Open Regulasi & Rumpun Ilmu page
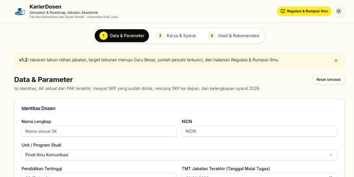Screen dimensions: 354x177 304,11
